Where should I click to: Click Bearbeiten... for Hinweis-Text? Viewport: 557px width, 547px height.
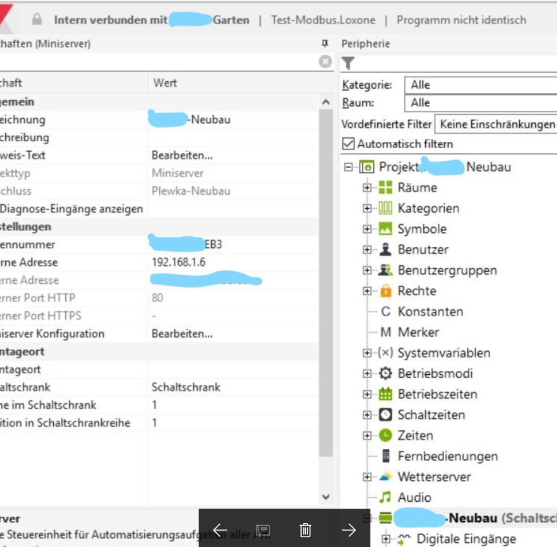coord(182,155)
